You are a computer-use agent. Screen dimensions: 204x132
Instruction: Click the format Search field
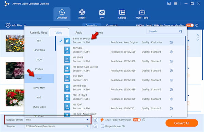click(165, 32)
